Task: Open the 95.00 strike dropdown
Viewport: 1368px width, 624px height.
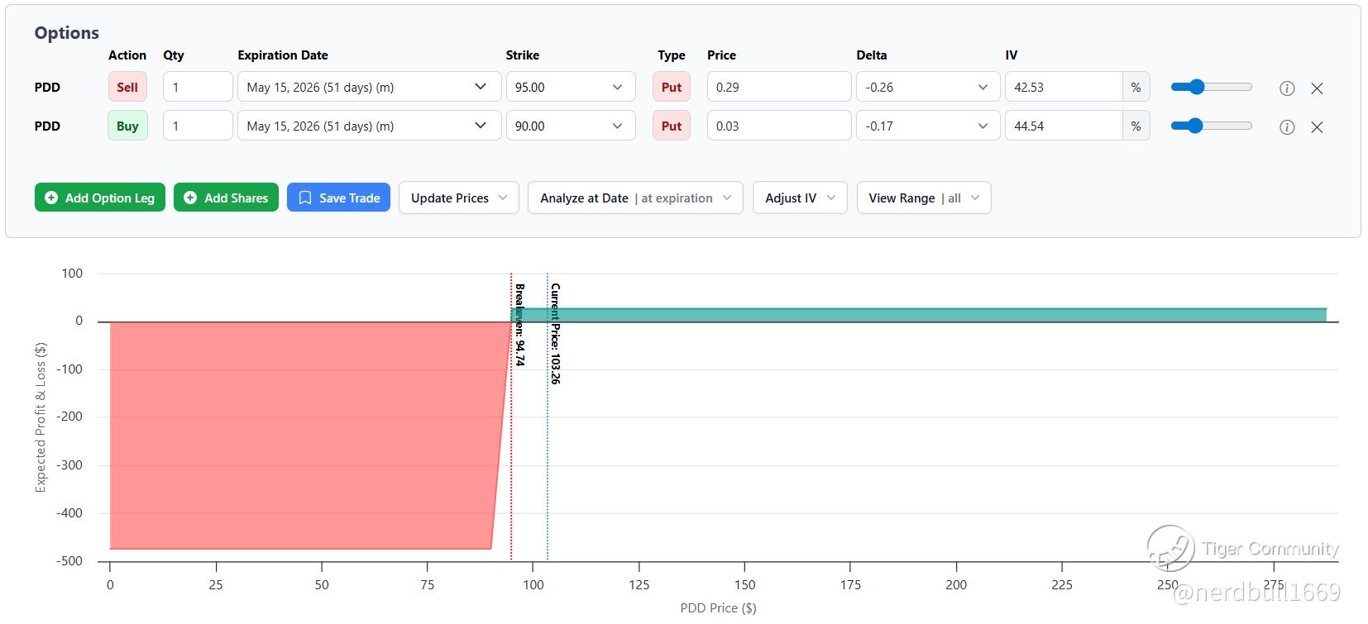Action: [x=571, y=88]
